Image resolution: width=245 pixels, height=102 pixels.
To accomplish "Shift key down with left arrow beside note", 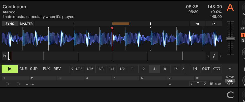I will point(208,56).
